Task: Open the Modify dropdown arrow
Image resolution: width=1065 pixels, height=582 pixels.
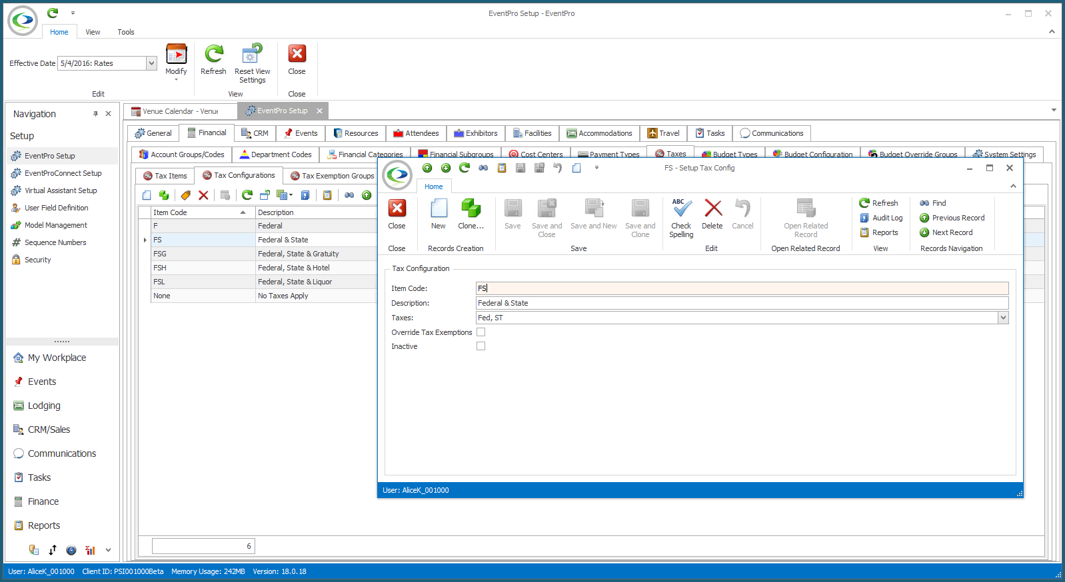Action: click(177, 80)
